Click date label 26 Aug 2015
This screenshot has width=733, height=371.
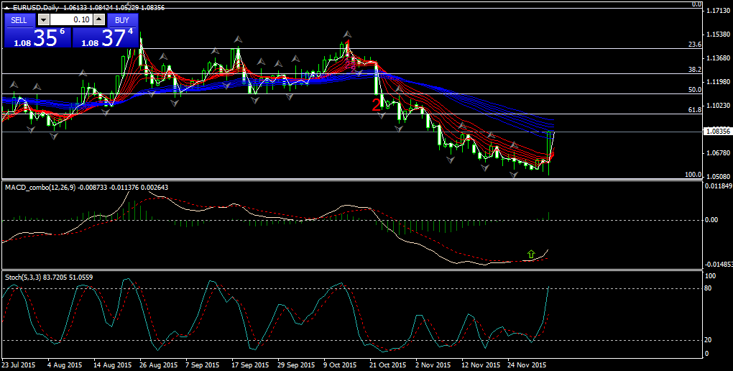pyautogui.click(x=157, y=365)
